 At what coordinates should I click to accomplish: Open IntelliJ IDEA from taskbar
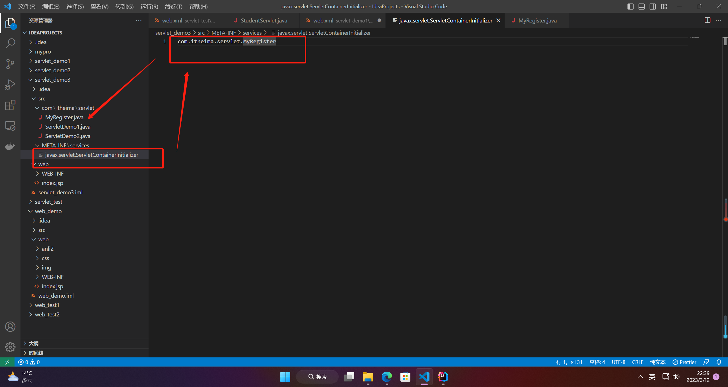coord(443,377)
